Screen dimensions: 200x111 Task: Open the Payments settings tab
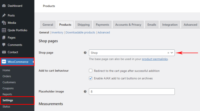102,25
